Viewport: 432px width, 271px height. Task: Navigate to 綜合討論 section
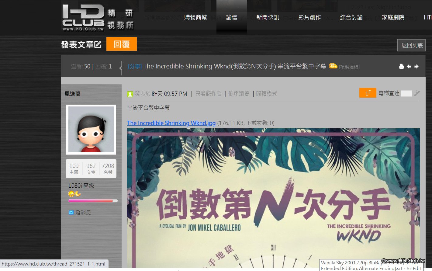[x=351, y=17]
